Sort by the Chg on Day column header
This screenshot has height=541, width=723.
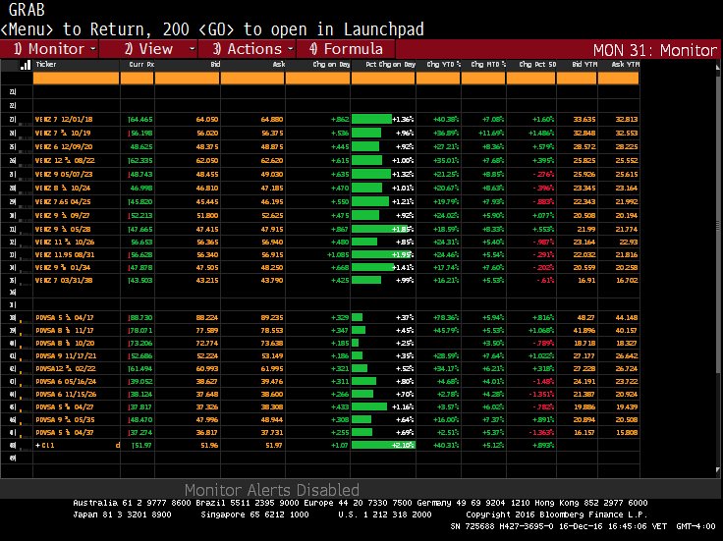click(331, 65)
